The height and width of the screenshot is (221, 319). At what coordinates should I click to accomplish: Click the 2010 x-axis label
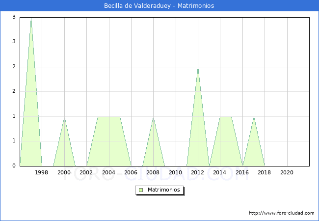click(x=175, y=172)
